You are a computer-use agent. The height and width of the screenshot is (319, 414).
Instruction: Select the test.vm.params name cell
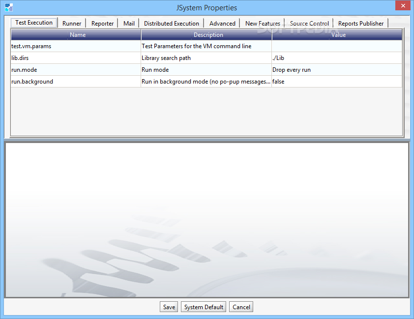(76, 46)
